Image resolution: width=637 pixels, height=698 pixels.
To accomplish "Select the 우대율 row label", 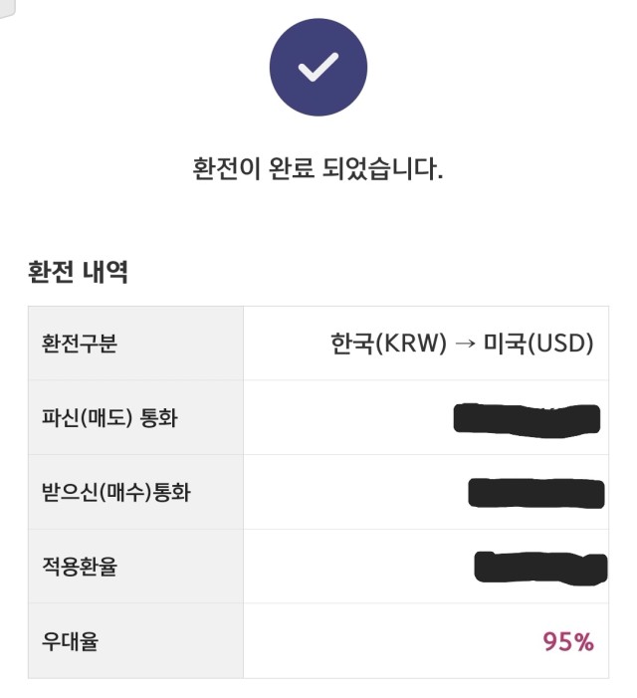I will (70, 641).
